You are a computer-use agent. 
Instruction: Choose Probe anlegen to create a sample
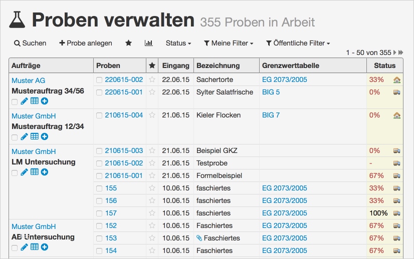(x=85, y=43)
